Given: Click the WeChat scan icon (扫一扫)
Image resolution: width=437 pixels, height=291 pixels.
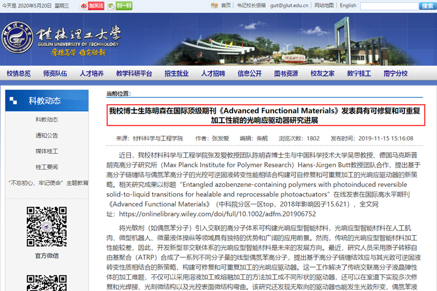Looking at the screenshot, I should (120, 6).
